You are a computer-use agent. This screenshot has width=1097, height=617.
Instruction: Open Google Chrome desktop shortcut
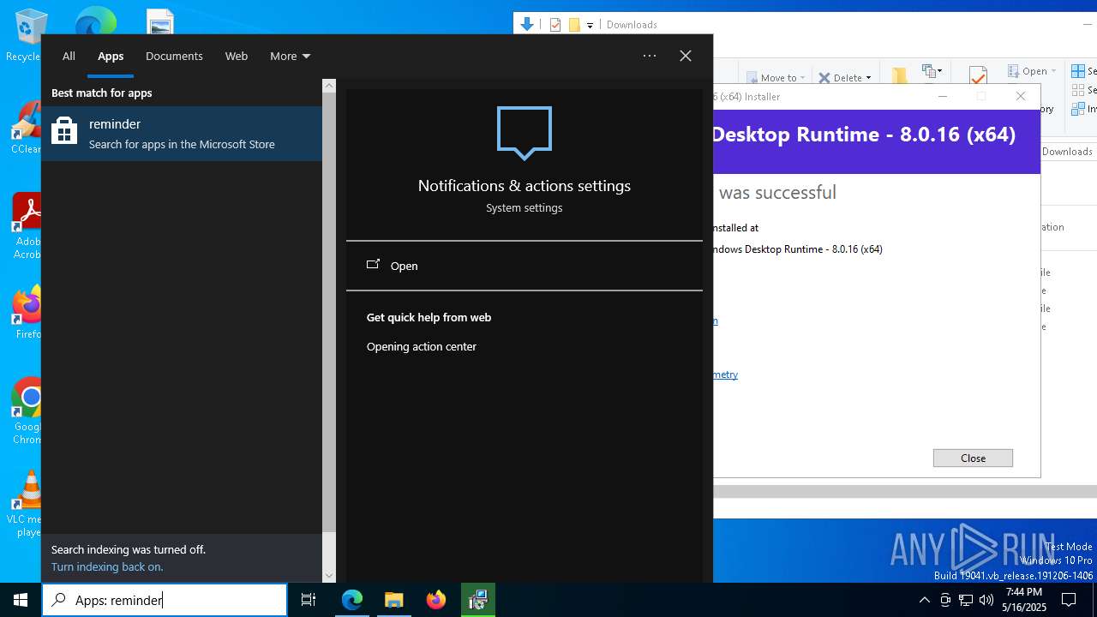coord(27,410)
